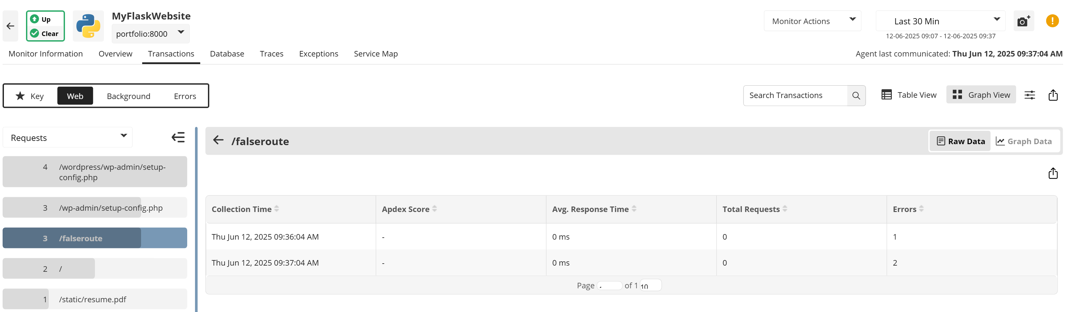
Task: Click the MyFlaskWebsite monitor title
Action: (151, 16)
